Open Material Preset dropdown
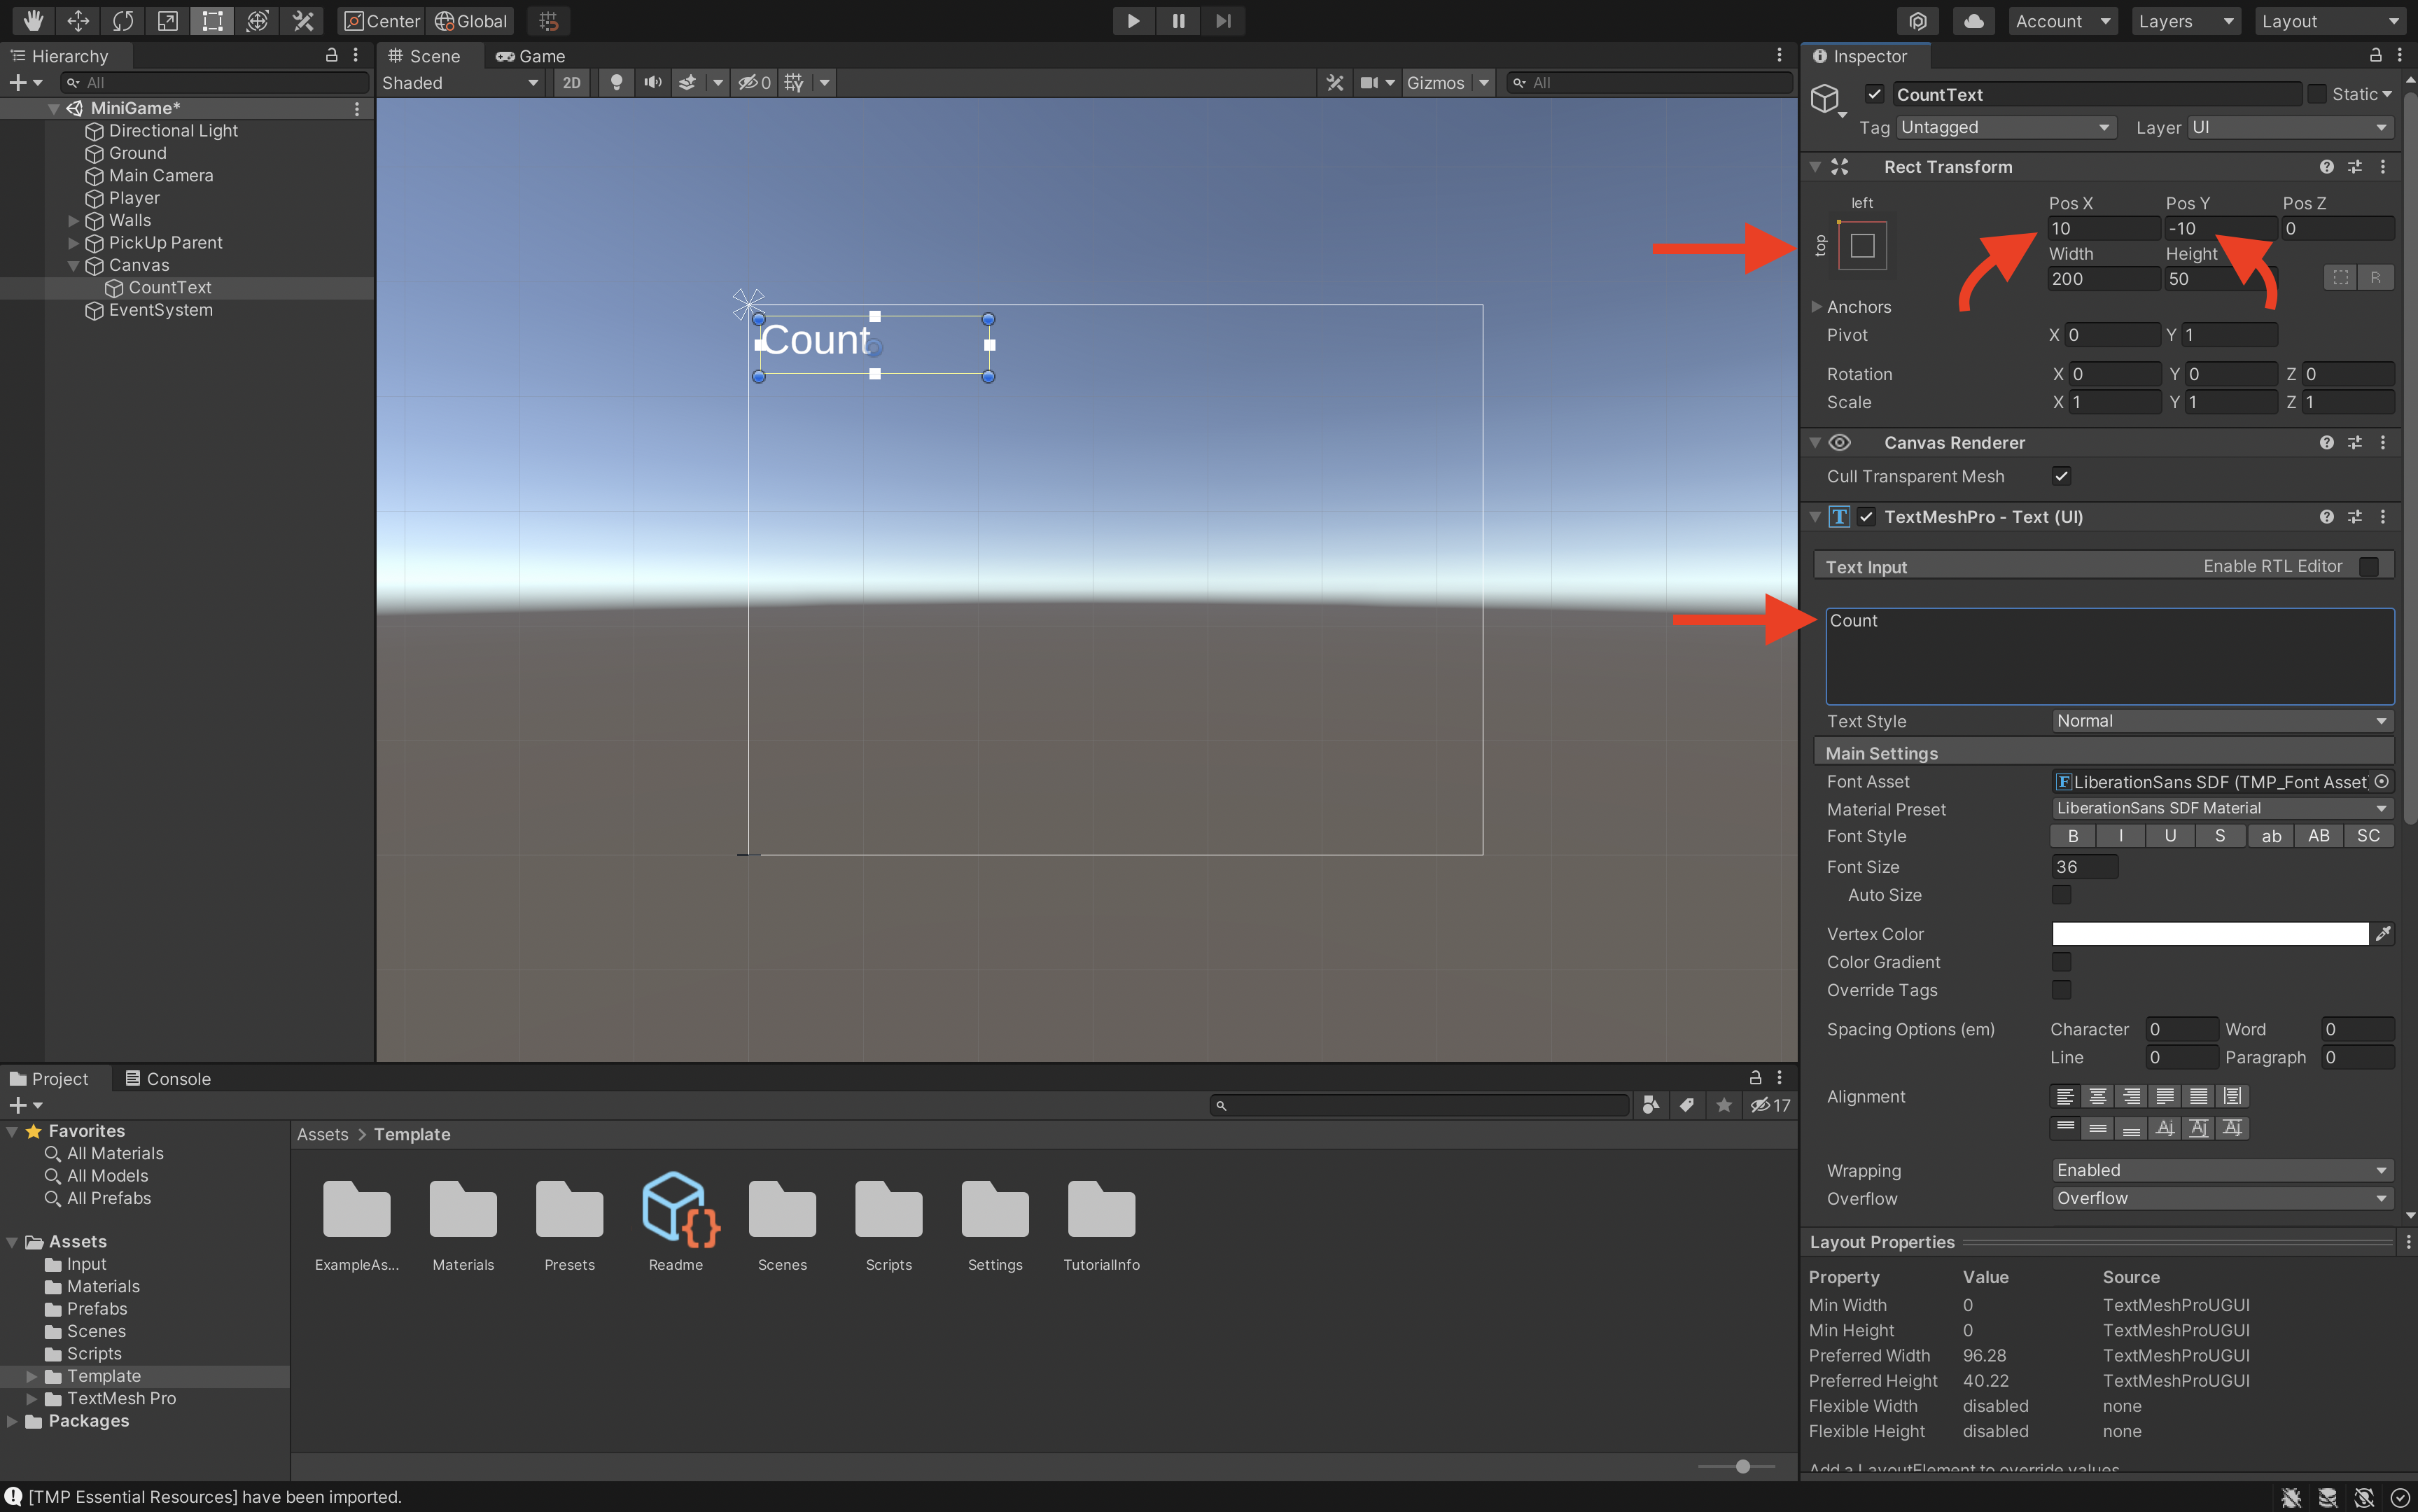The image size is (2418, 1512). coord(2222,808)
